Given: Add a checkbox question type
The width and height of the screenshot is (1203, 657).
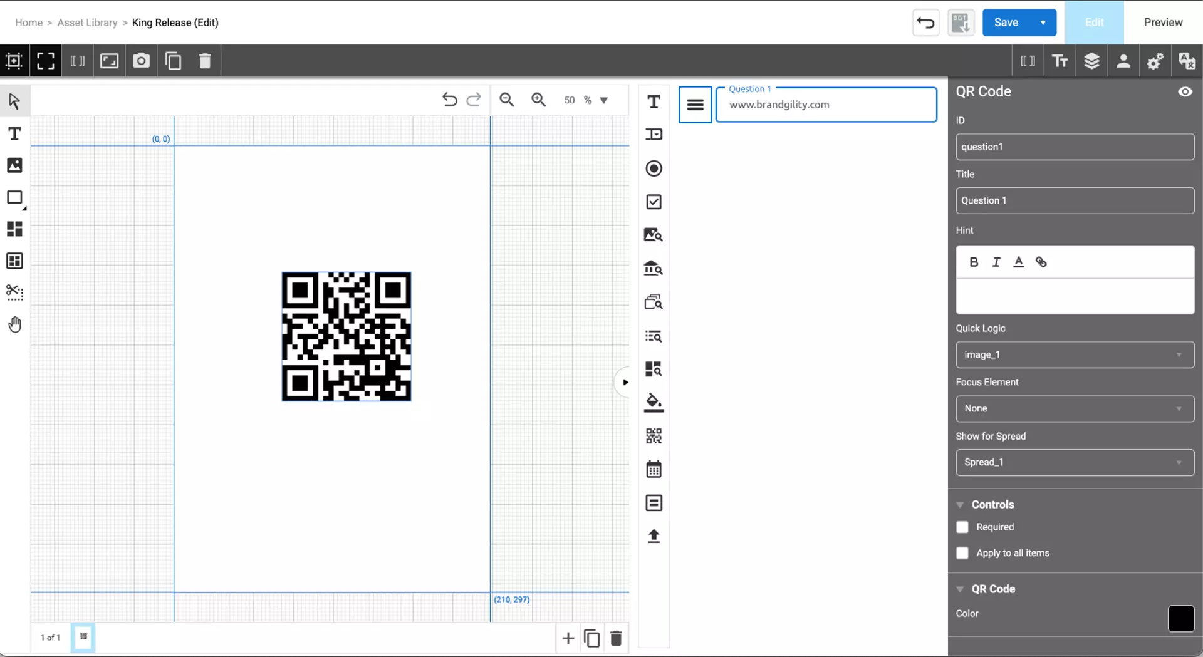Looking at the screenshot, I should (654, 202).
